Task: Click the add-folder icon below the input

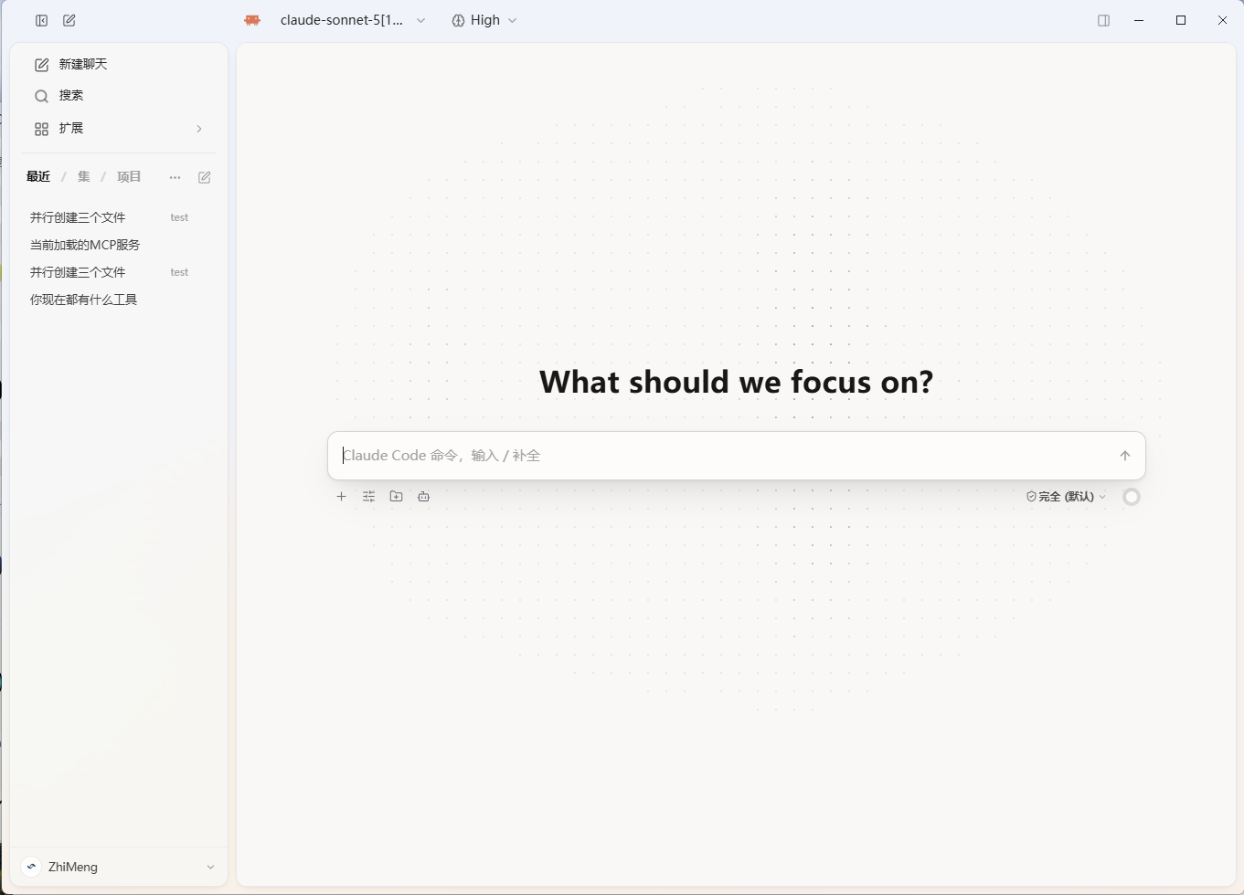Action: coord(397,497)
